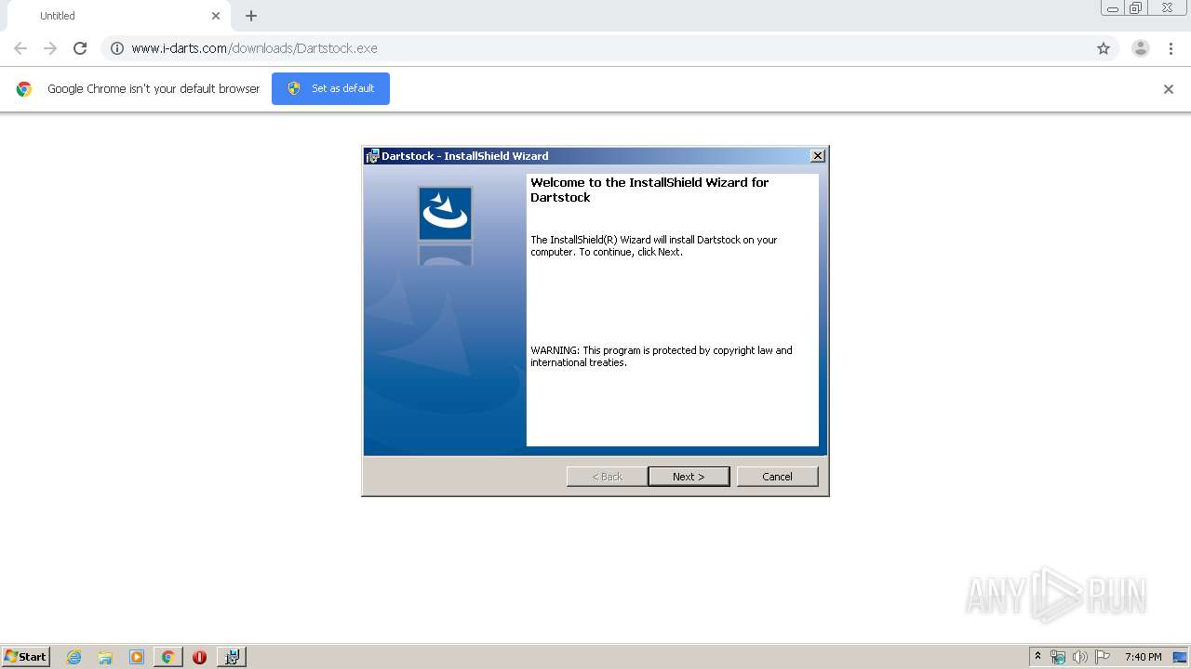This screenshot has width=1191, height=669.
Task: Launch Internet Explorer from taskbar
Action: [x=74, y=657]
